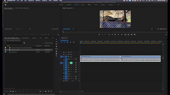Open Program monitor panel menu
This screenshot has width=170, height=95.
(x=74, y=8)
